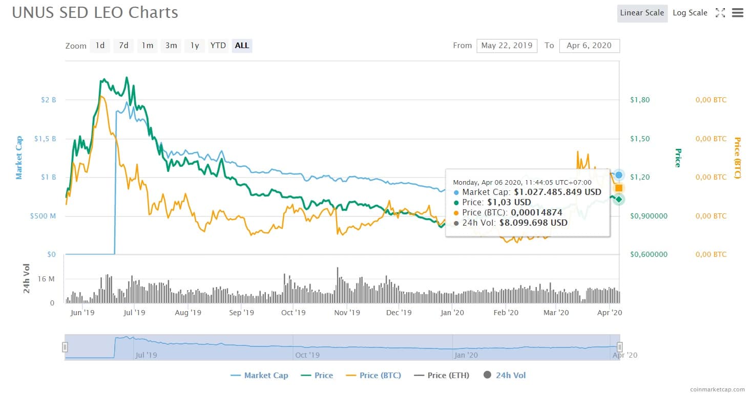Toggle the 24h Vol series in legend
Screen dimensions: 753x395
505,376
